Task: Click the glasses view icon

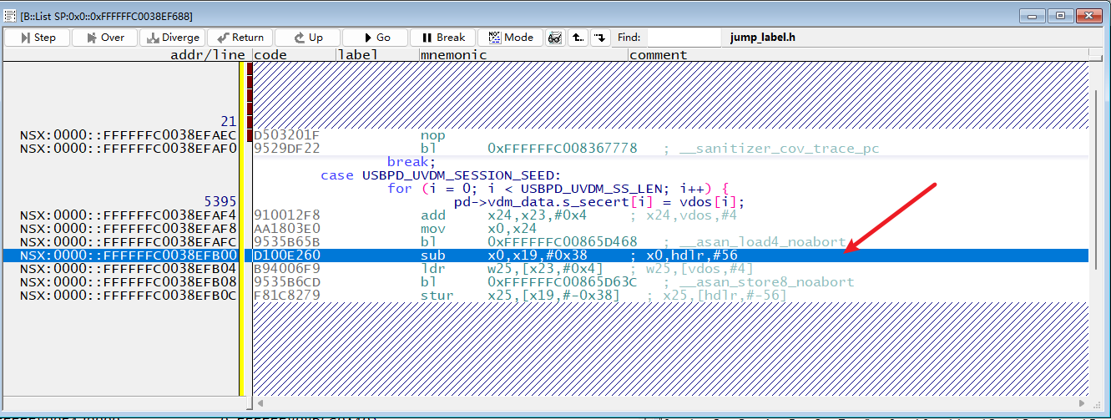Action: [x=555, y=38]
